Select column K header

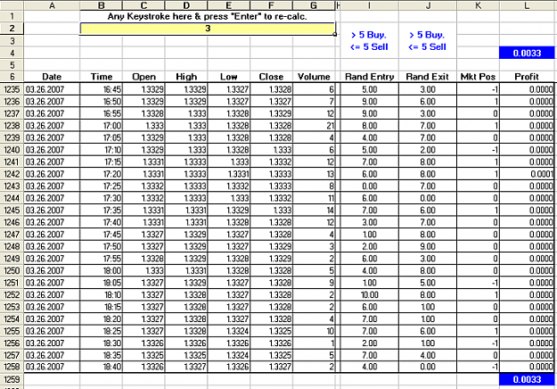tap(479, 5)
